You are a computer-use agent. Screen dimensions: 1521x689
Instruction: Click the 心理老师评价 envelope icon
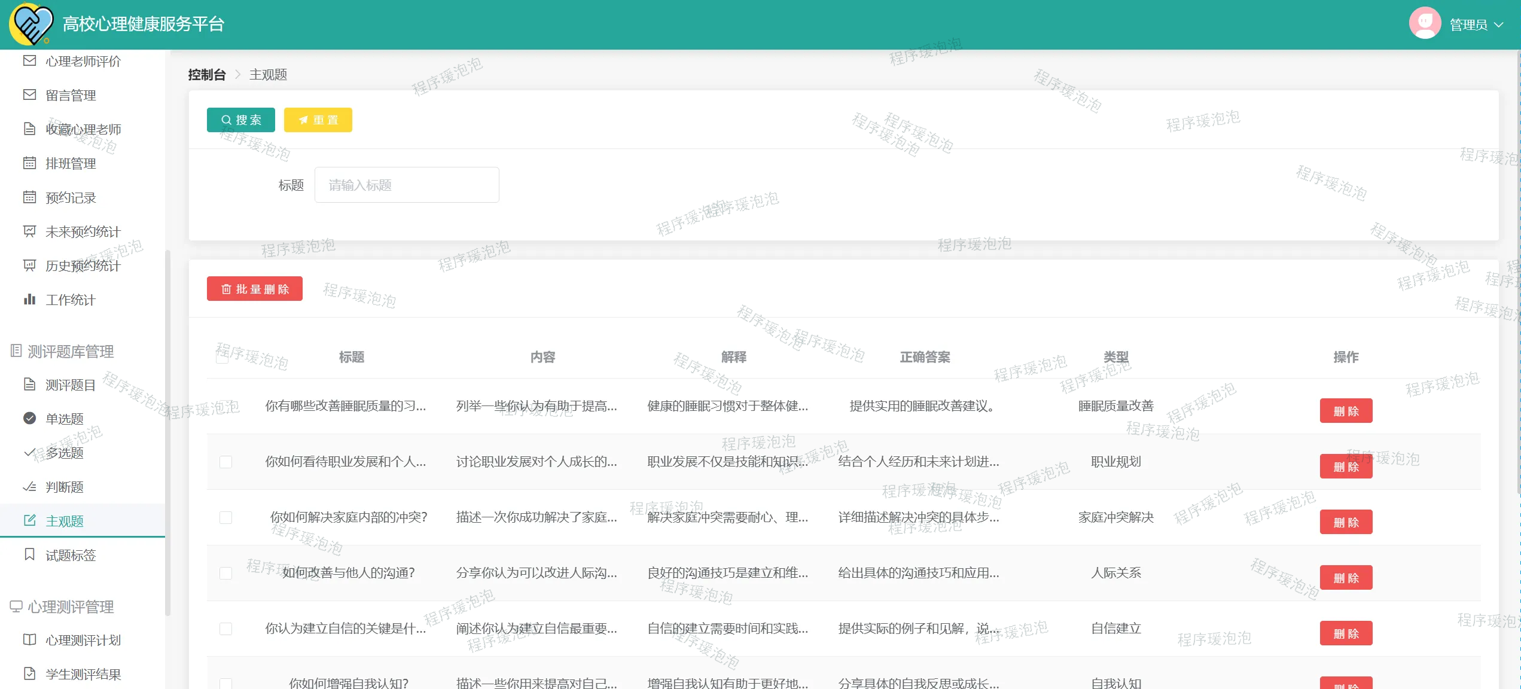[x=29, y=61]
